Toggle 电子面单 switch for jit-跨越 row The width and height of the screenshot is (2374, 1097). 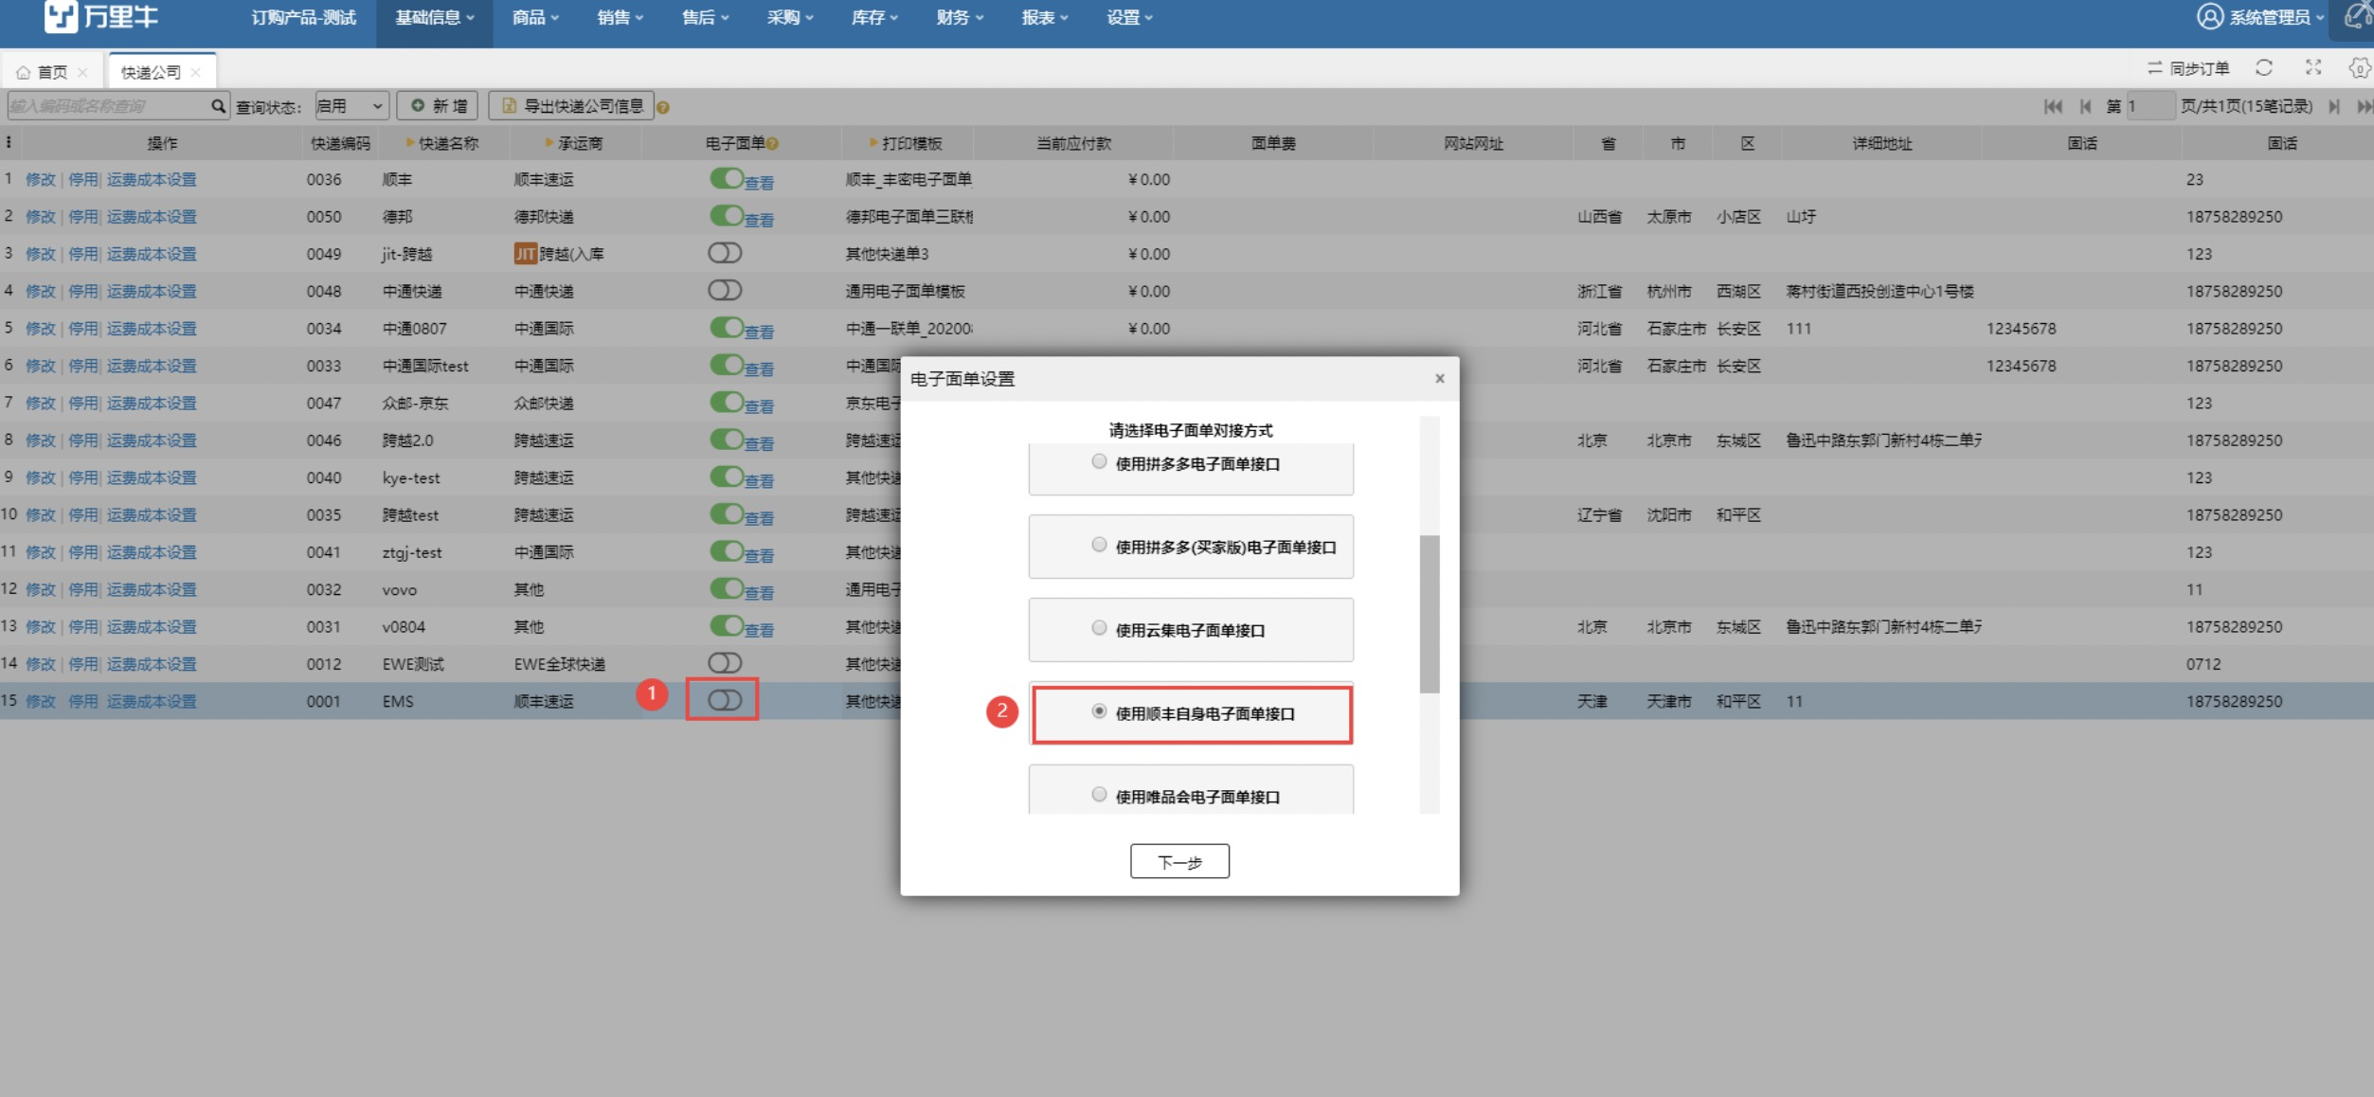tap(725, 253)
